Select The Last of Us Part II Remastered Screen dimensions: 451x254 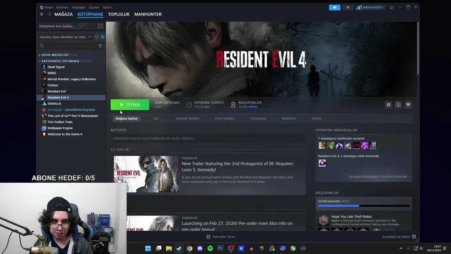coord(71,116)
